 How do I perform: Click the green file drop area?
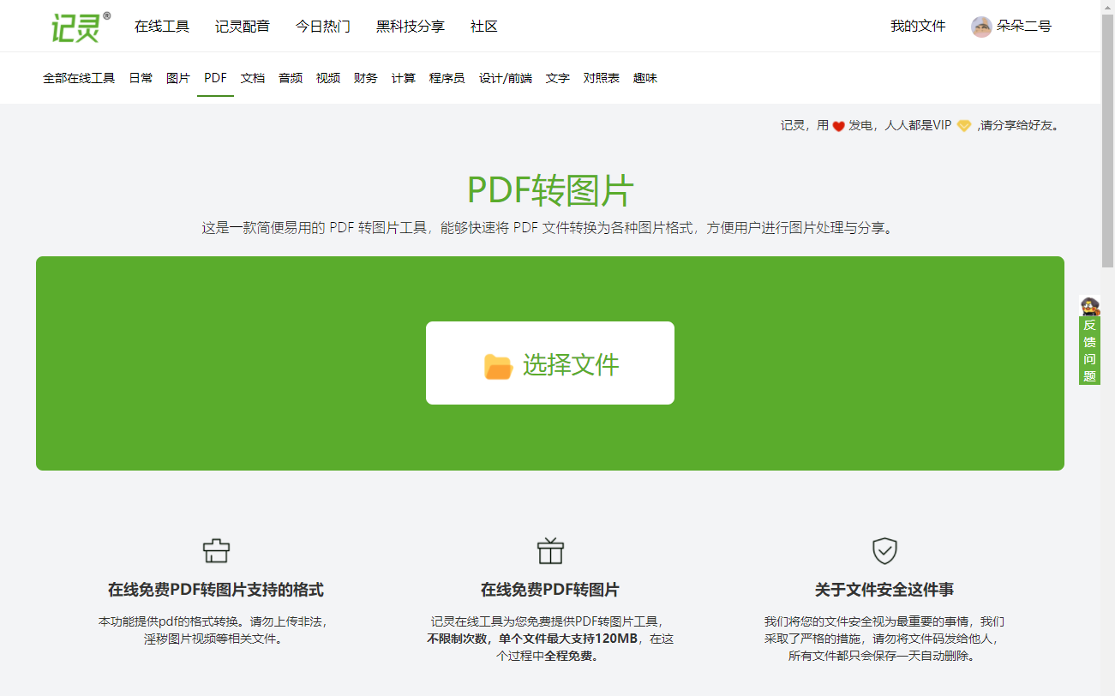click(x=550, y=363)
